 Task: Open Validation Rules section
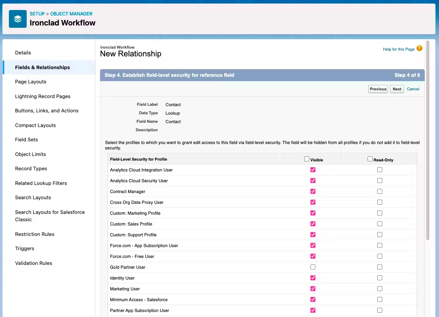(x=34, y=263)
